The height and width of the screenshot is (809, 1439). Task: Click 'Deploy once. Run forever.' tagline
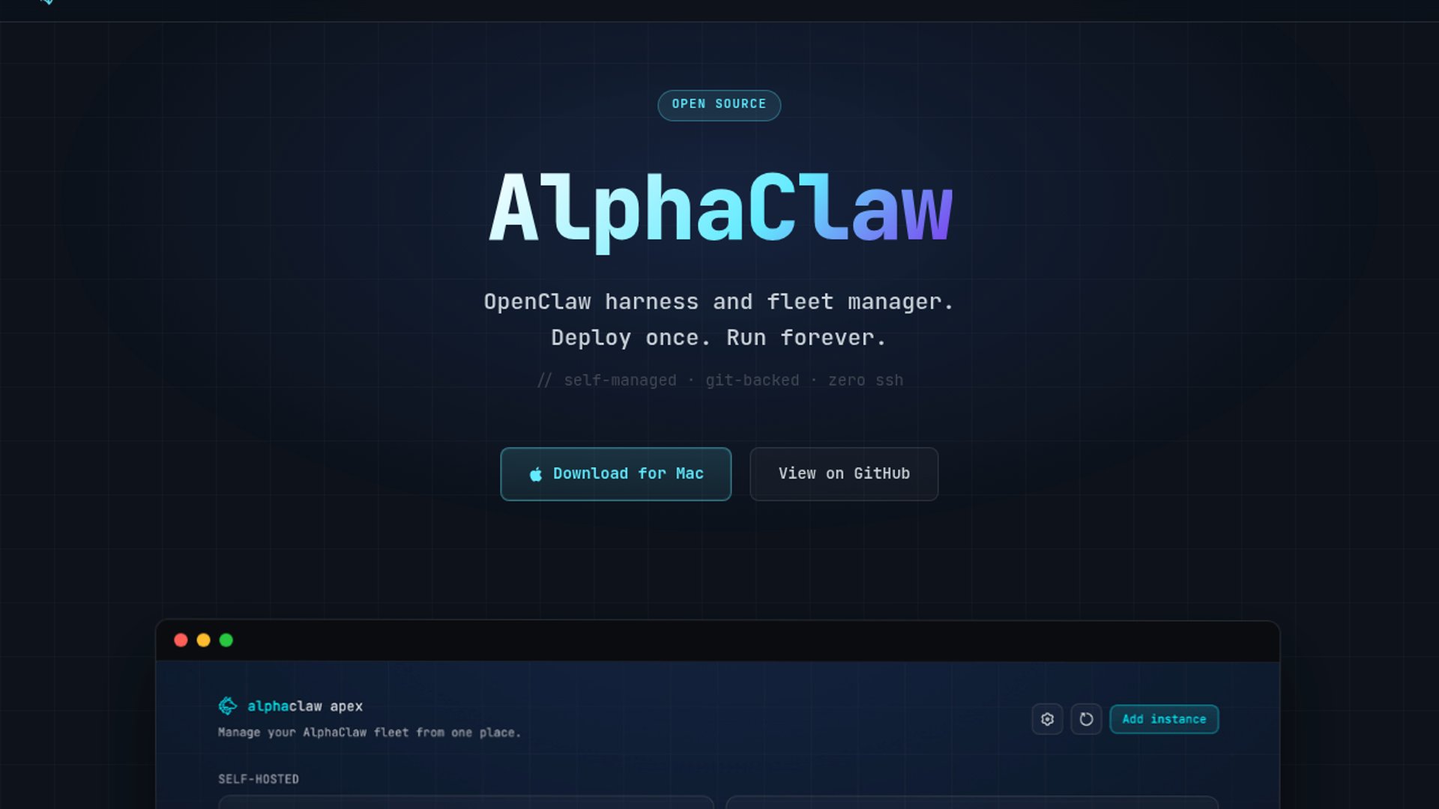click(719, 339)
